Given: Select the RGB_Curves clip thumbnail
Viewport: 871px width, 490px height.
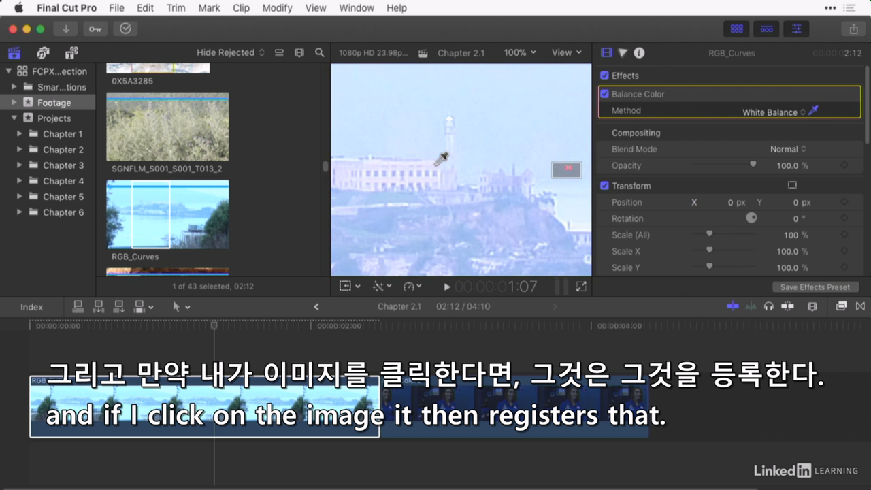Looking at the screenshot, I should coord(167,214).
